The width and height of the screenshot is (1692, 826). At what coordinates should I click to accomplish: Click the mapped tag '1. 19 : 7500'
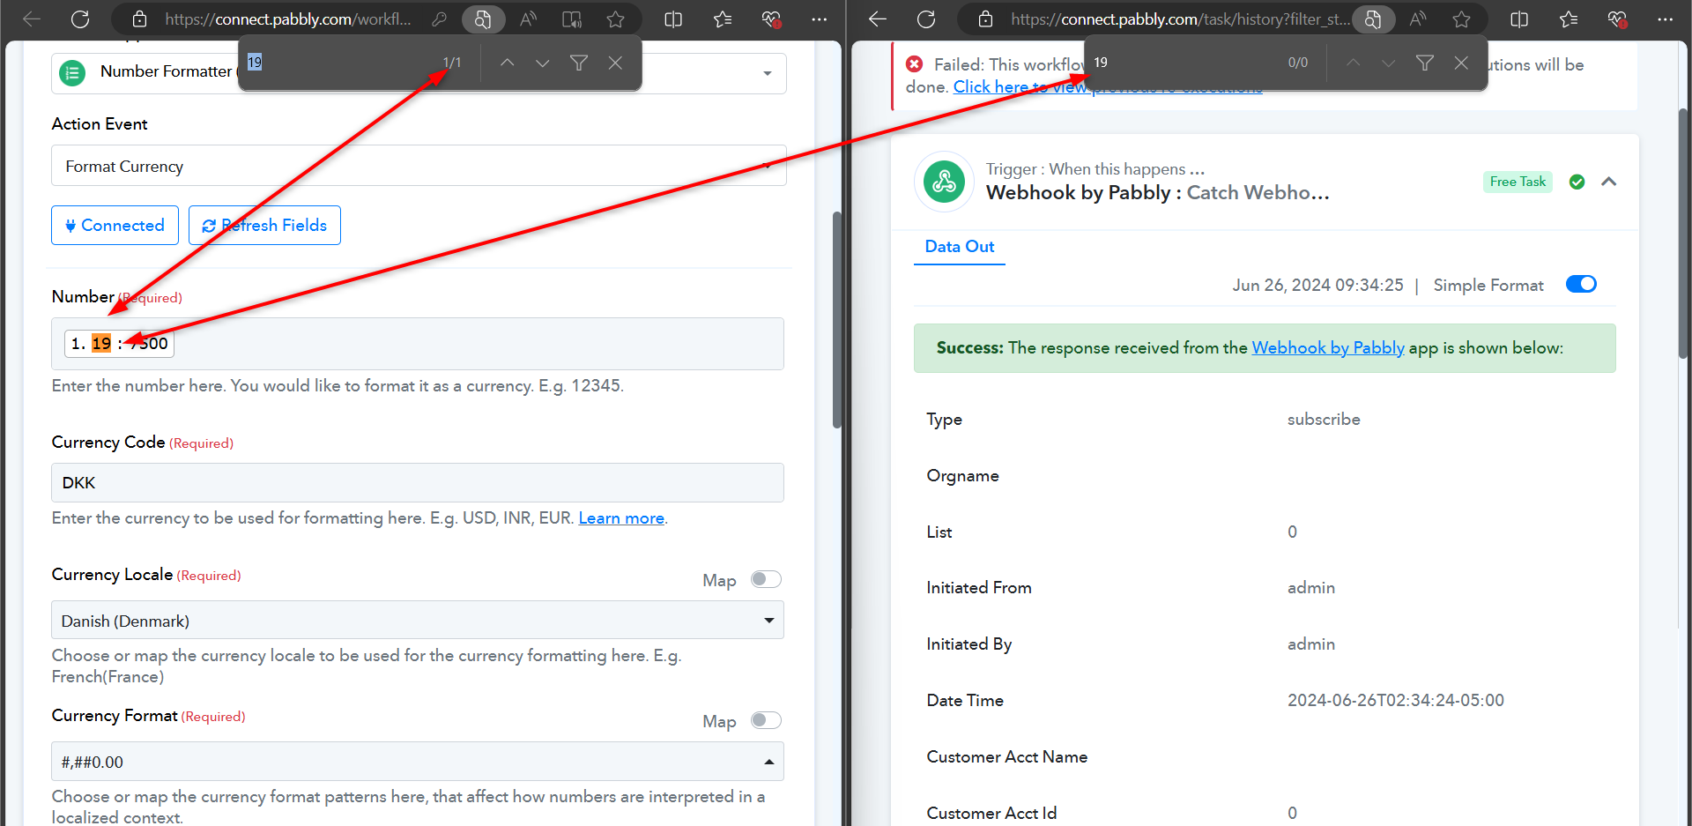[119, 344]
